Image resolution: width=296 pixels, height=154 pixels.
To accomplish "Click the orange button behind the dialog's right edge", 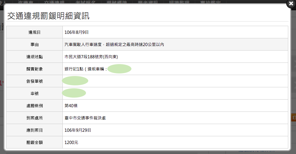I will point(293,118).
